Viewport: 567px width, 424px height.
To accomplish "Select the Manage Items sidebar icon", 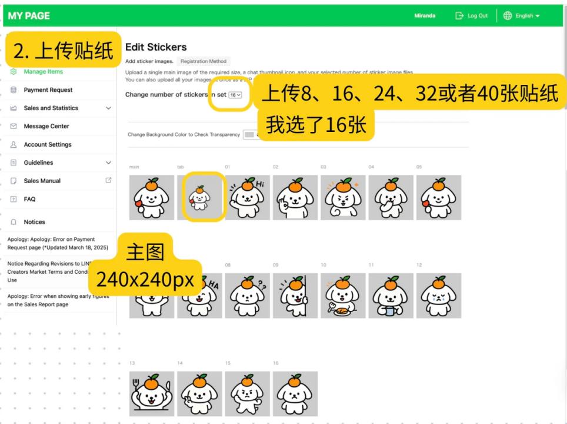I will (13, 71).
